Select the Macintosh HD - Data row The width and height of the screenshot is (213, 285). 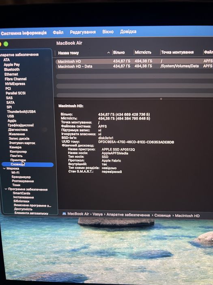[134, 66]
